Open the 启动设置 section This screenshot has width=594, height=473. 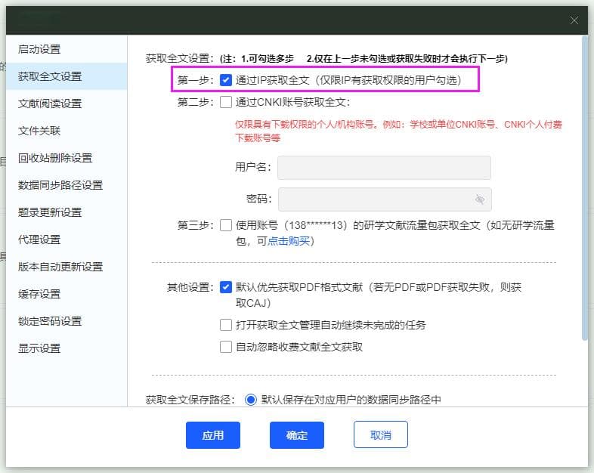(x=39, y=49)
